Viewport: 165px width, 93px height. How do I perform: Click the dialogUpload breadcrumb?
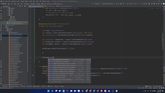point(58,4)
